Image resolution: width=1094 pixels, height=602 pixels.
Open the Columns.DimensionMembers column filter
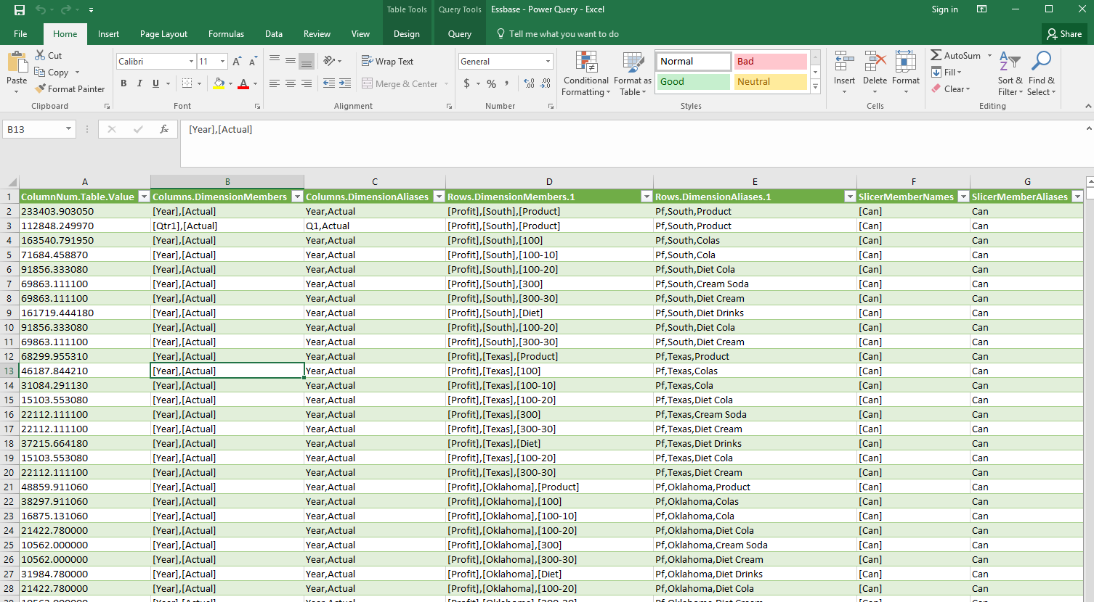coord(297,197)
